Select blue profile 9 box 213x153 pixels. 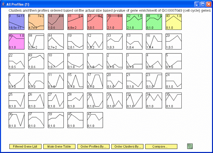pyautogui.click(x=17, y=22)
